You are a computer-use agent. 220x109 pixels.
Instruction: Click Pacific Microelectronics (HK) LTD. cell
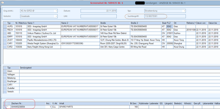coord(44,40)
